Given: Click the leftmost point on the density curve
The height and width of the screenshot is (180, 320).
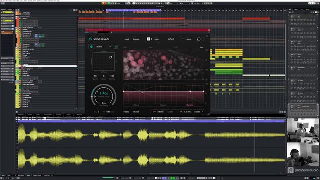Looking at the screenshot, I should pos(124,92).
